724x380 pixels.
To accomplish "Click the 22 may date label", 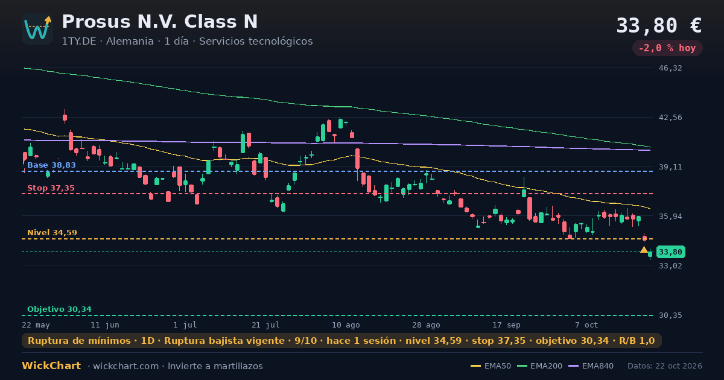I will point(36,325).
